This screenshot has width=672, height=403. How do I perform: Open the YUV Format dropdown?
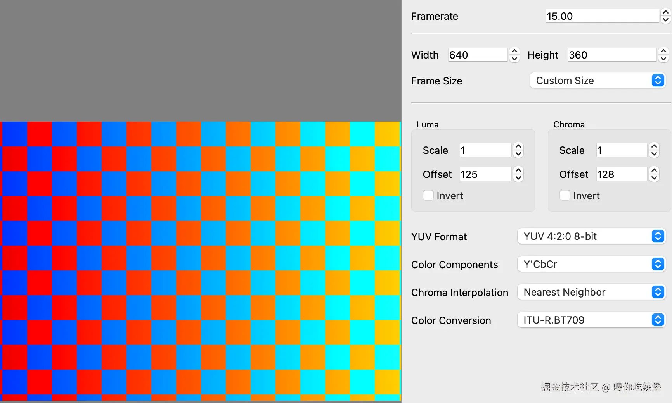point(591,236)
